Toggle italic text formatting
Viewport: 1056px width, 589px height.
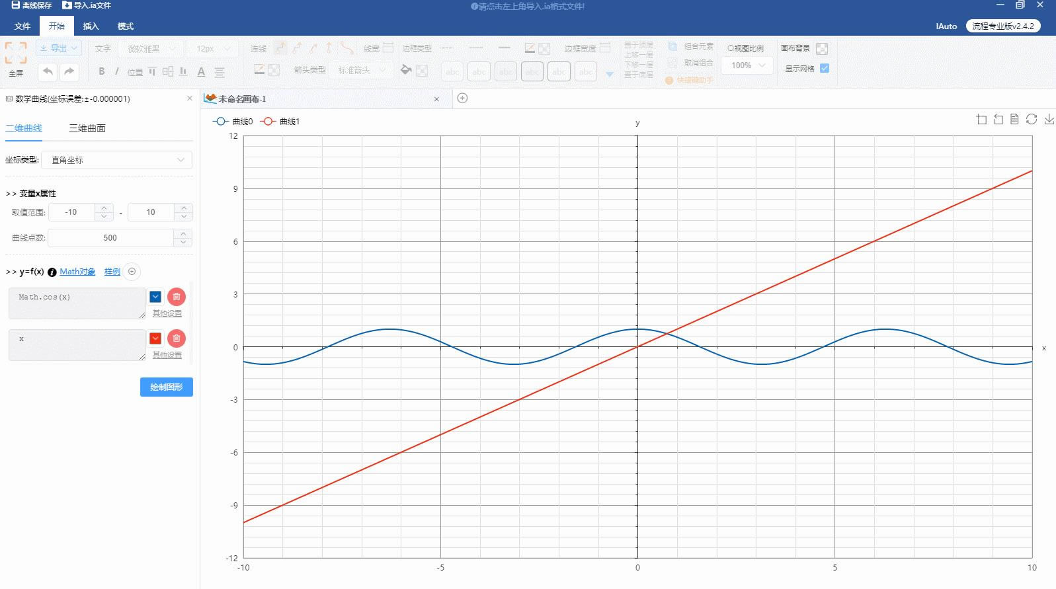point(117,71)
